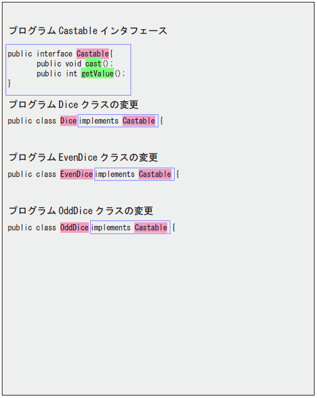Click 'implements' after the OddDice class
This screenshot has width=317, height=398.
[111, 227]
